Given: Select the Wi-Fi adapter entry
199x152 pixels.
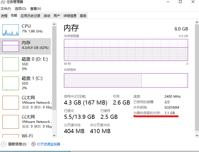Looking at the screenshot, I should tap(26, 135).
